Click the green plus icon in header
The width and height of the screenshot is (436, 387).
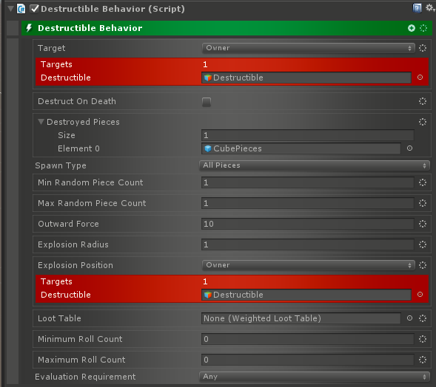(412, 28)
